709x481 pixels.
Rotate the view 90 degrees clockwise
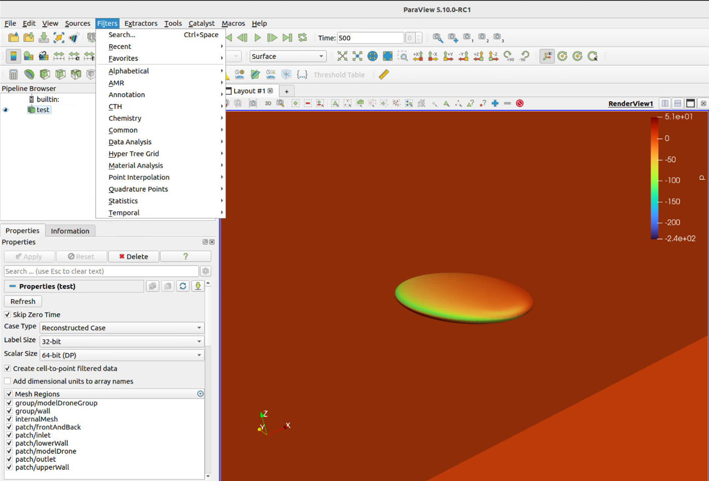pyautogui.click(x=508, y=56)
